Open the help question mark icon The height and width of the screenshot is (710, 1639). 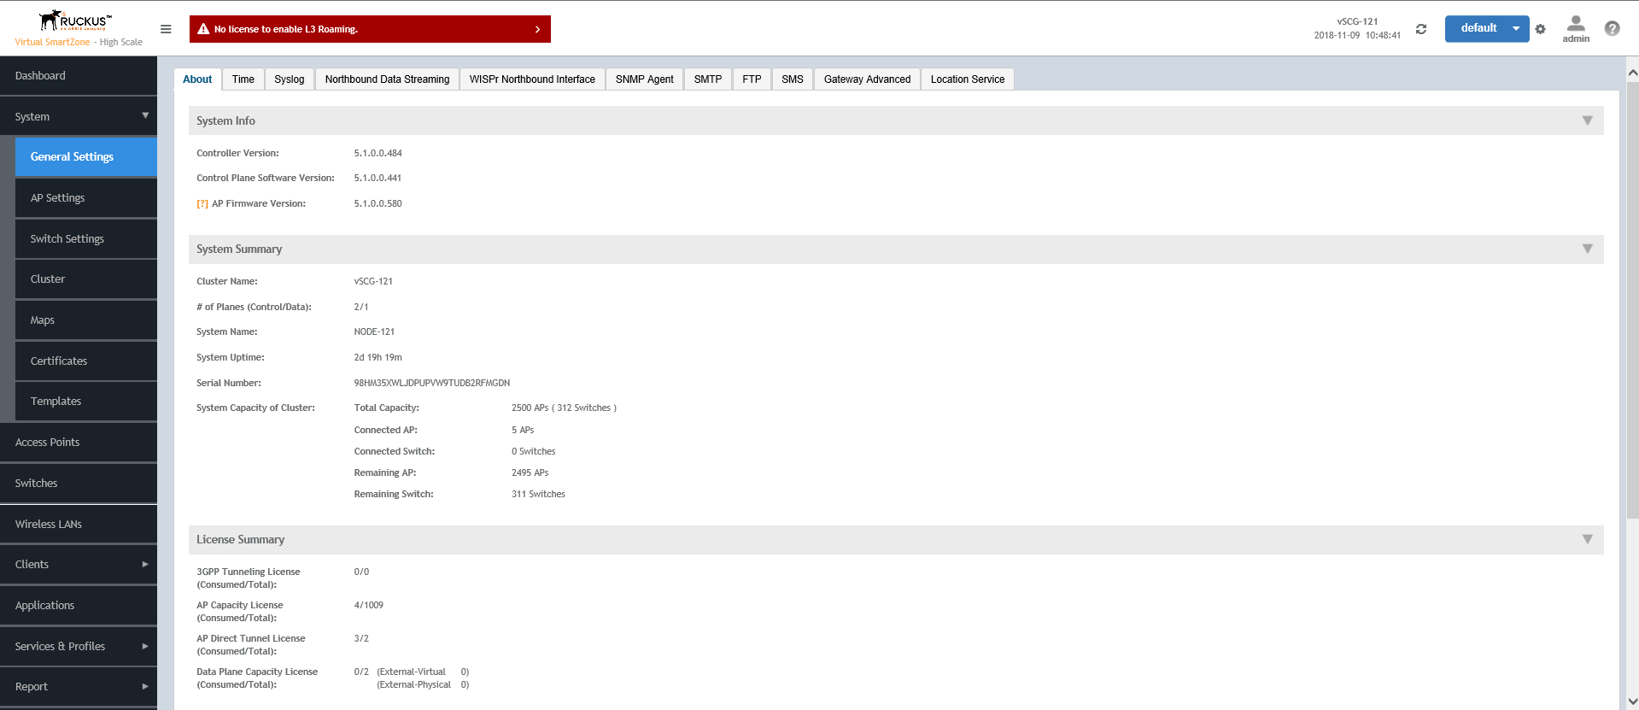coord(1613,28)
